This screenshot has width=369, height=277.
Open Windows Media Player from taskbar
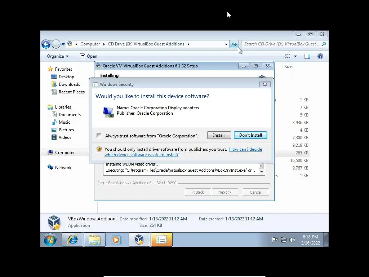tap(116, 239)
